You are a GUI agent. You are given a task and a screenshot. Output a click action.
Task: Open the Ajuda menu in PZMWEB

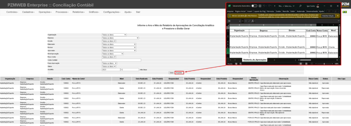click(128, 12)
